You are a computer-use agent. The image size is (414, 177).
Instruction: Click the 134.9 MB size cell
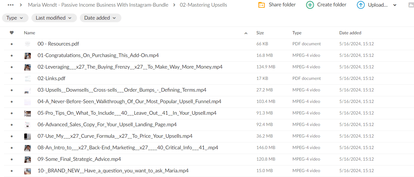[x=266, y=67]
